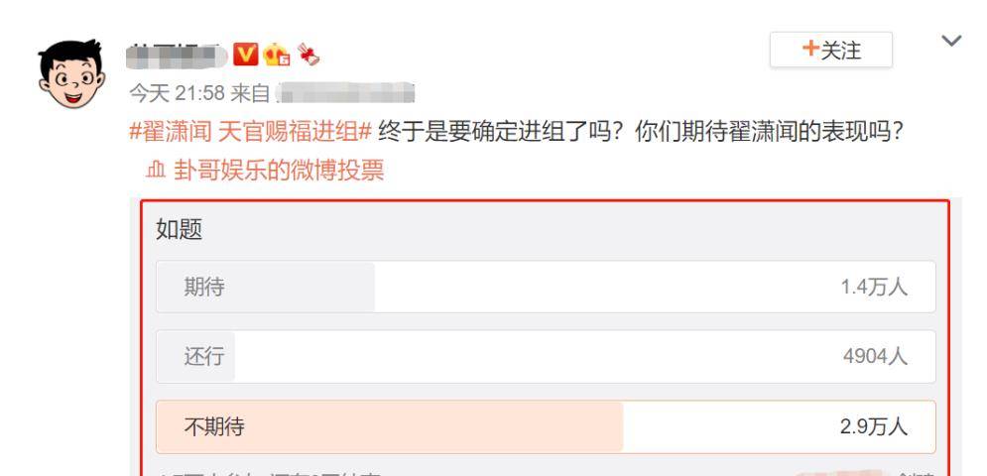The image size is (987, 476).
Task: Open 卦哥娱乐的微博投票 link
Action: point(279,170)
